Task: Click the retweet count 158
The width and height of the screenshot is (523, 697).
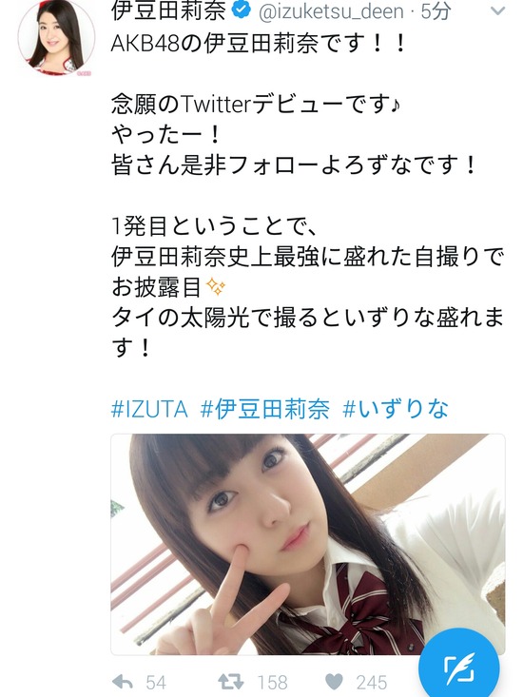Action: [272, 683]
